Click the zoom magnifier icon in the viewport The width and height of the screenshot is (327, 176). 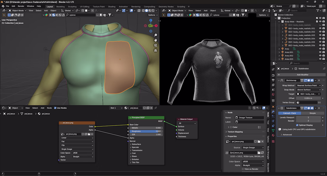pyautogui.click(x=155, y=35)
